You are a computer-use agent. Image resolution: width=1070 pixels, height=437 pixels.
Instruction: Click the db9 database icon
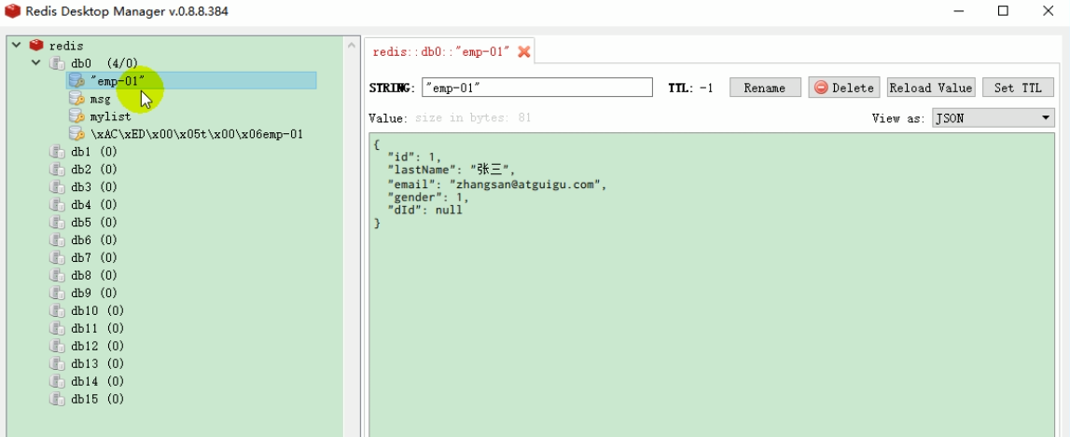point(57,294)
